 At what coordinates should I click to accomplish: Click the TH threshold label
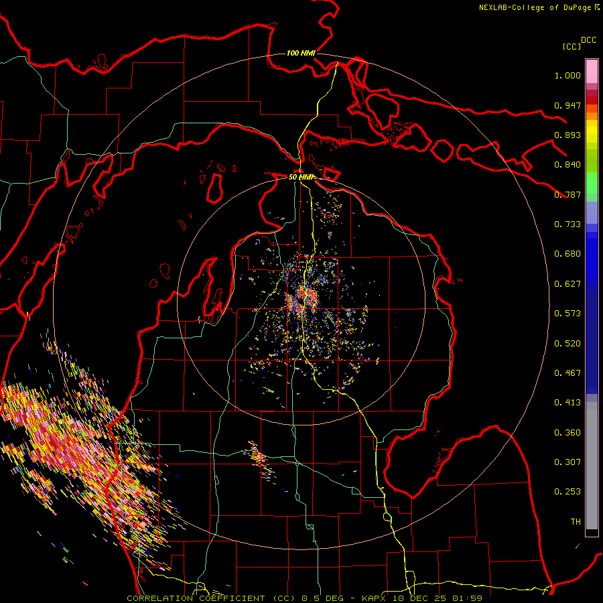coord(576,522)
